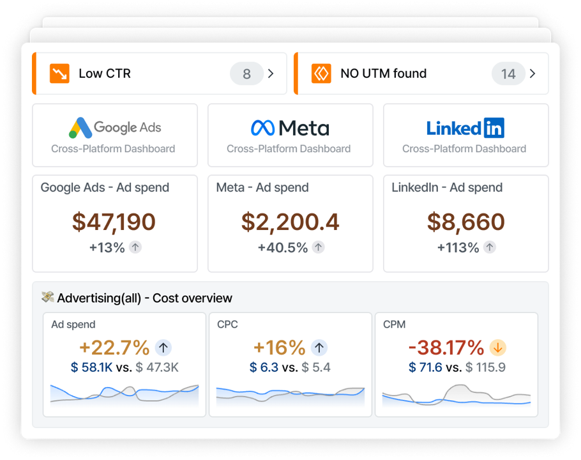Viewport: 581px width, 460px height.
Task: Click the Ad spend sparkline chart
Action: coord(124,394)
